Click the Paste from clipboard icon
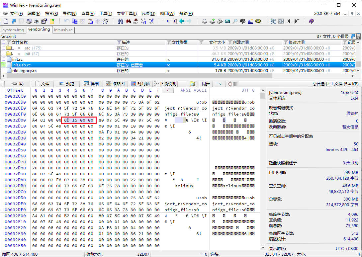 (x=90, y=21)
